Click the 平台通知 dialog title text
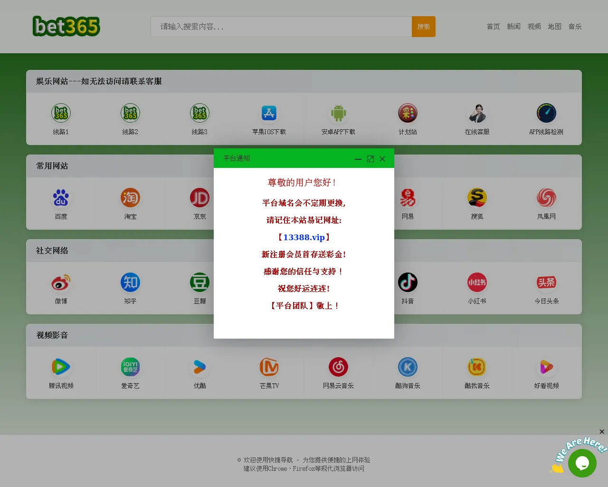Viewport: 608px width, 487px height. (x=237, y=158)
